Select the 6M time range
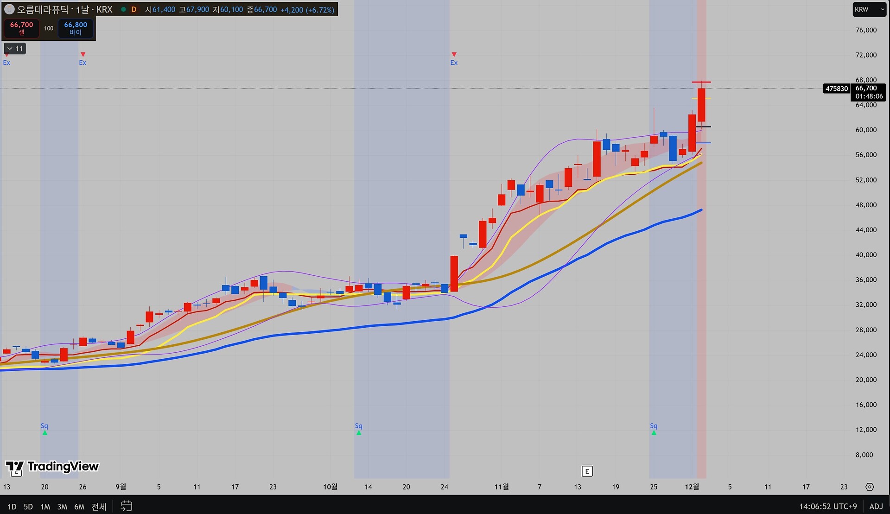Viewport: 890px width, 514px height. [79, 507]
